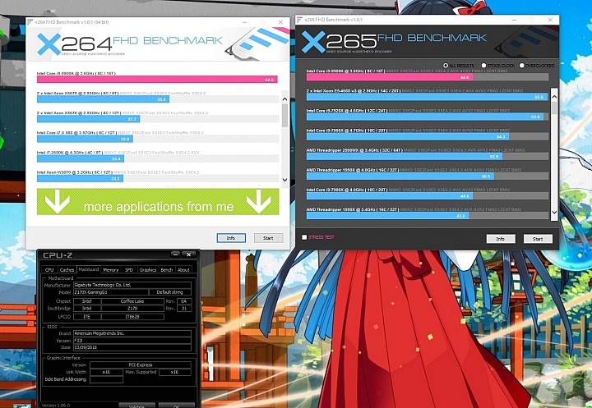Open the Bench tab in CPU-Z
This screenshot has height=408, width=592.
(x=166, y=269)
